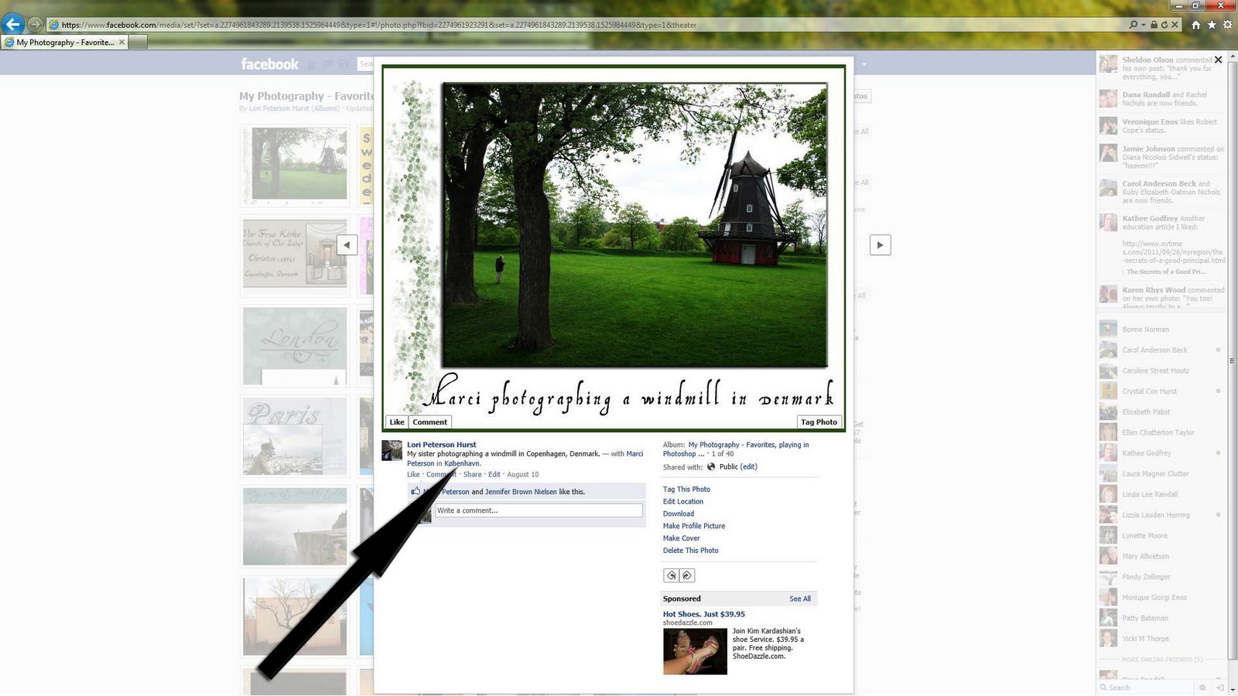The height and width of the screenshot is (696, 1238).
Task: Click 'Make Profile Picture' link
Action: (693, 527)
